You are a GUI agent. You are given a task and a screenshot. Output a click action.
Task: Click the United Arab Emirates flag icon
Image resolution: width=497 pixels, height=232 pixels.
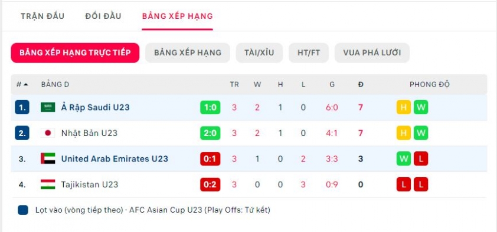(48, 158)
